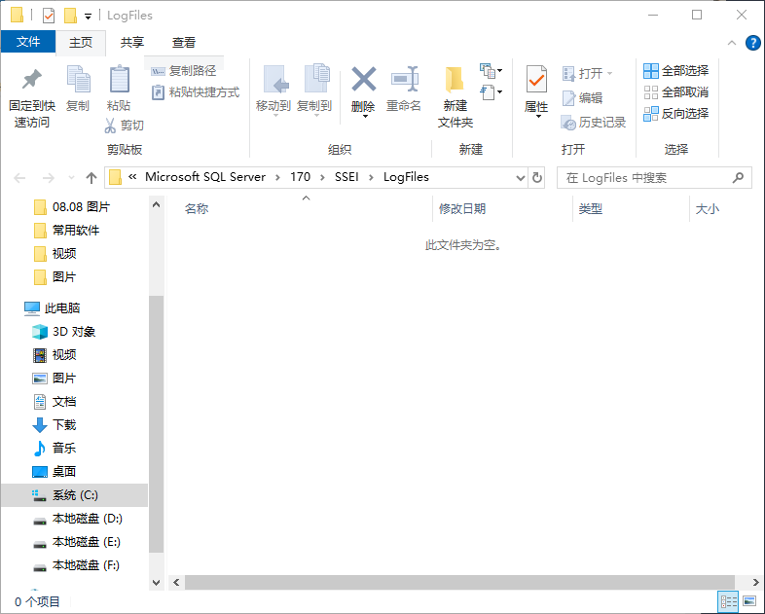This screenshot has width=765, height=614.
Task: Go up one level with the up arrow
Action: pos(91,178)
